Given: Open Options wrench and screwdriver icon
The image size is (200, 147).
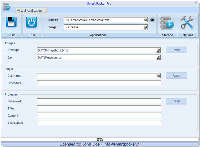Looking at the screenshot, I should click(x=187, y=23).
